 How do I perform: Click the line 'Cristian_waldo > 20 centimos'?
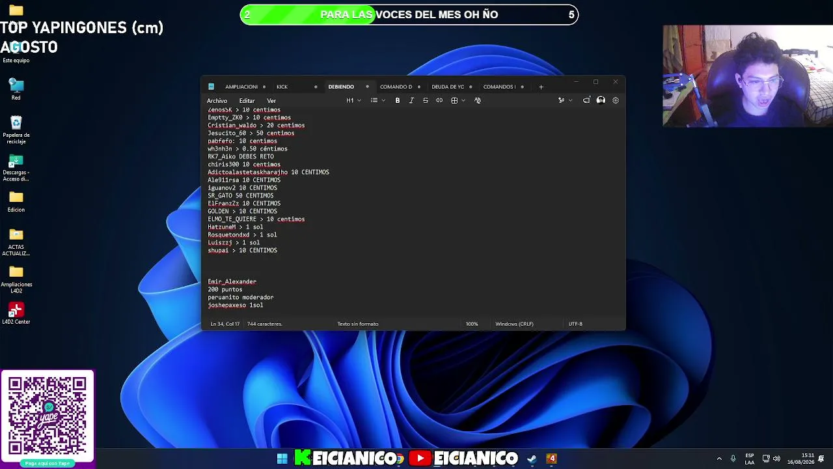click(x=256, y=125)
